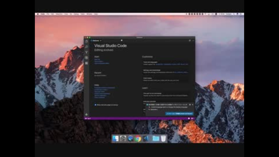
Task: Click the Color theme item
Action: point(166,79)
